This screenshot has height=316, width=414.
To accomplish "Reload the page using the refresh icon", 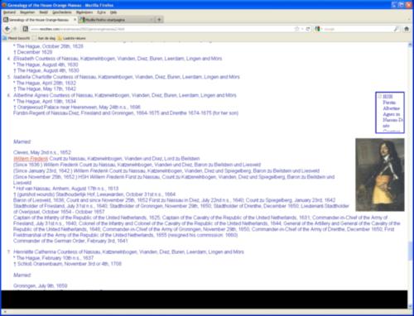I will (x=308, y=29).
